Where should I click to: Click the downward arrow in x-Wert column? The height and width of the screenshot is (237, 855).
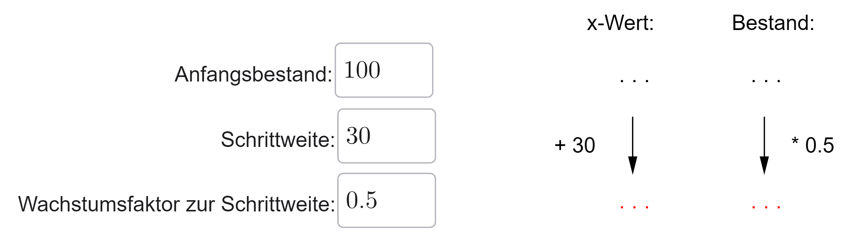pyautogui.click(x=633, y=146)
